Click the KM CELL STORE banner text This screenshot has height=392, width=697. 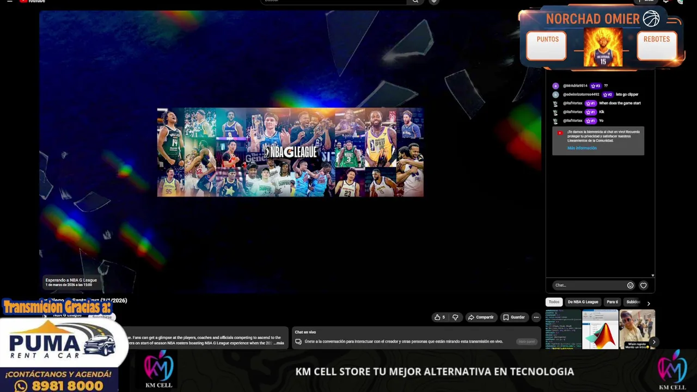pos(435,372)
